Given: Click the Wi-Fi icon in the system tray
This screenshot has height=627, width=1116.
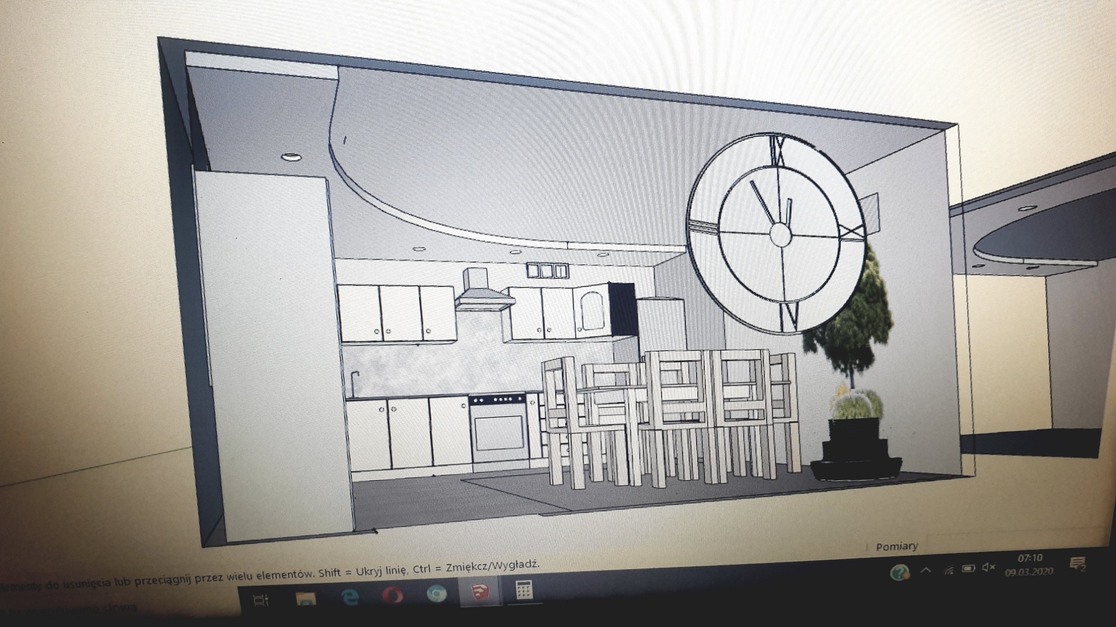Looking at the screenshot, I should pyautogui.click(x=949, y=570).
